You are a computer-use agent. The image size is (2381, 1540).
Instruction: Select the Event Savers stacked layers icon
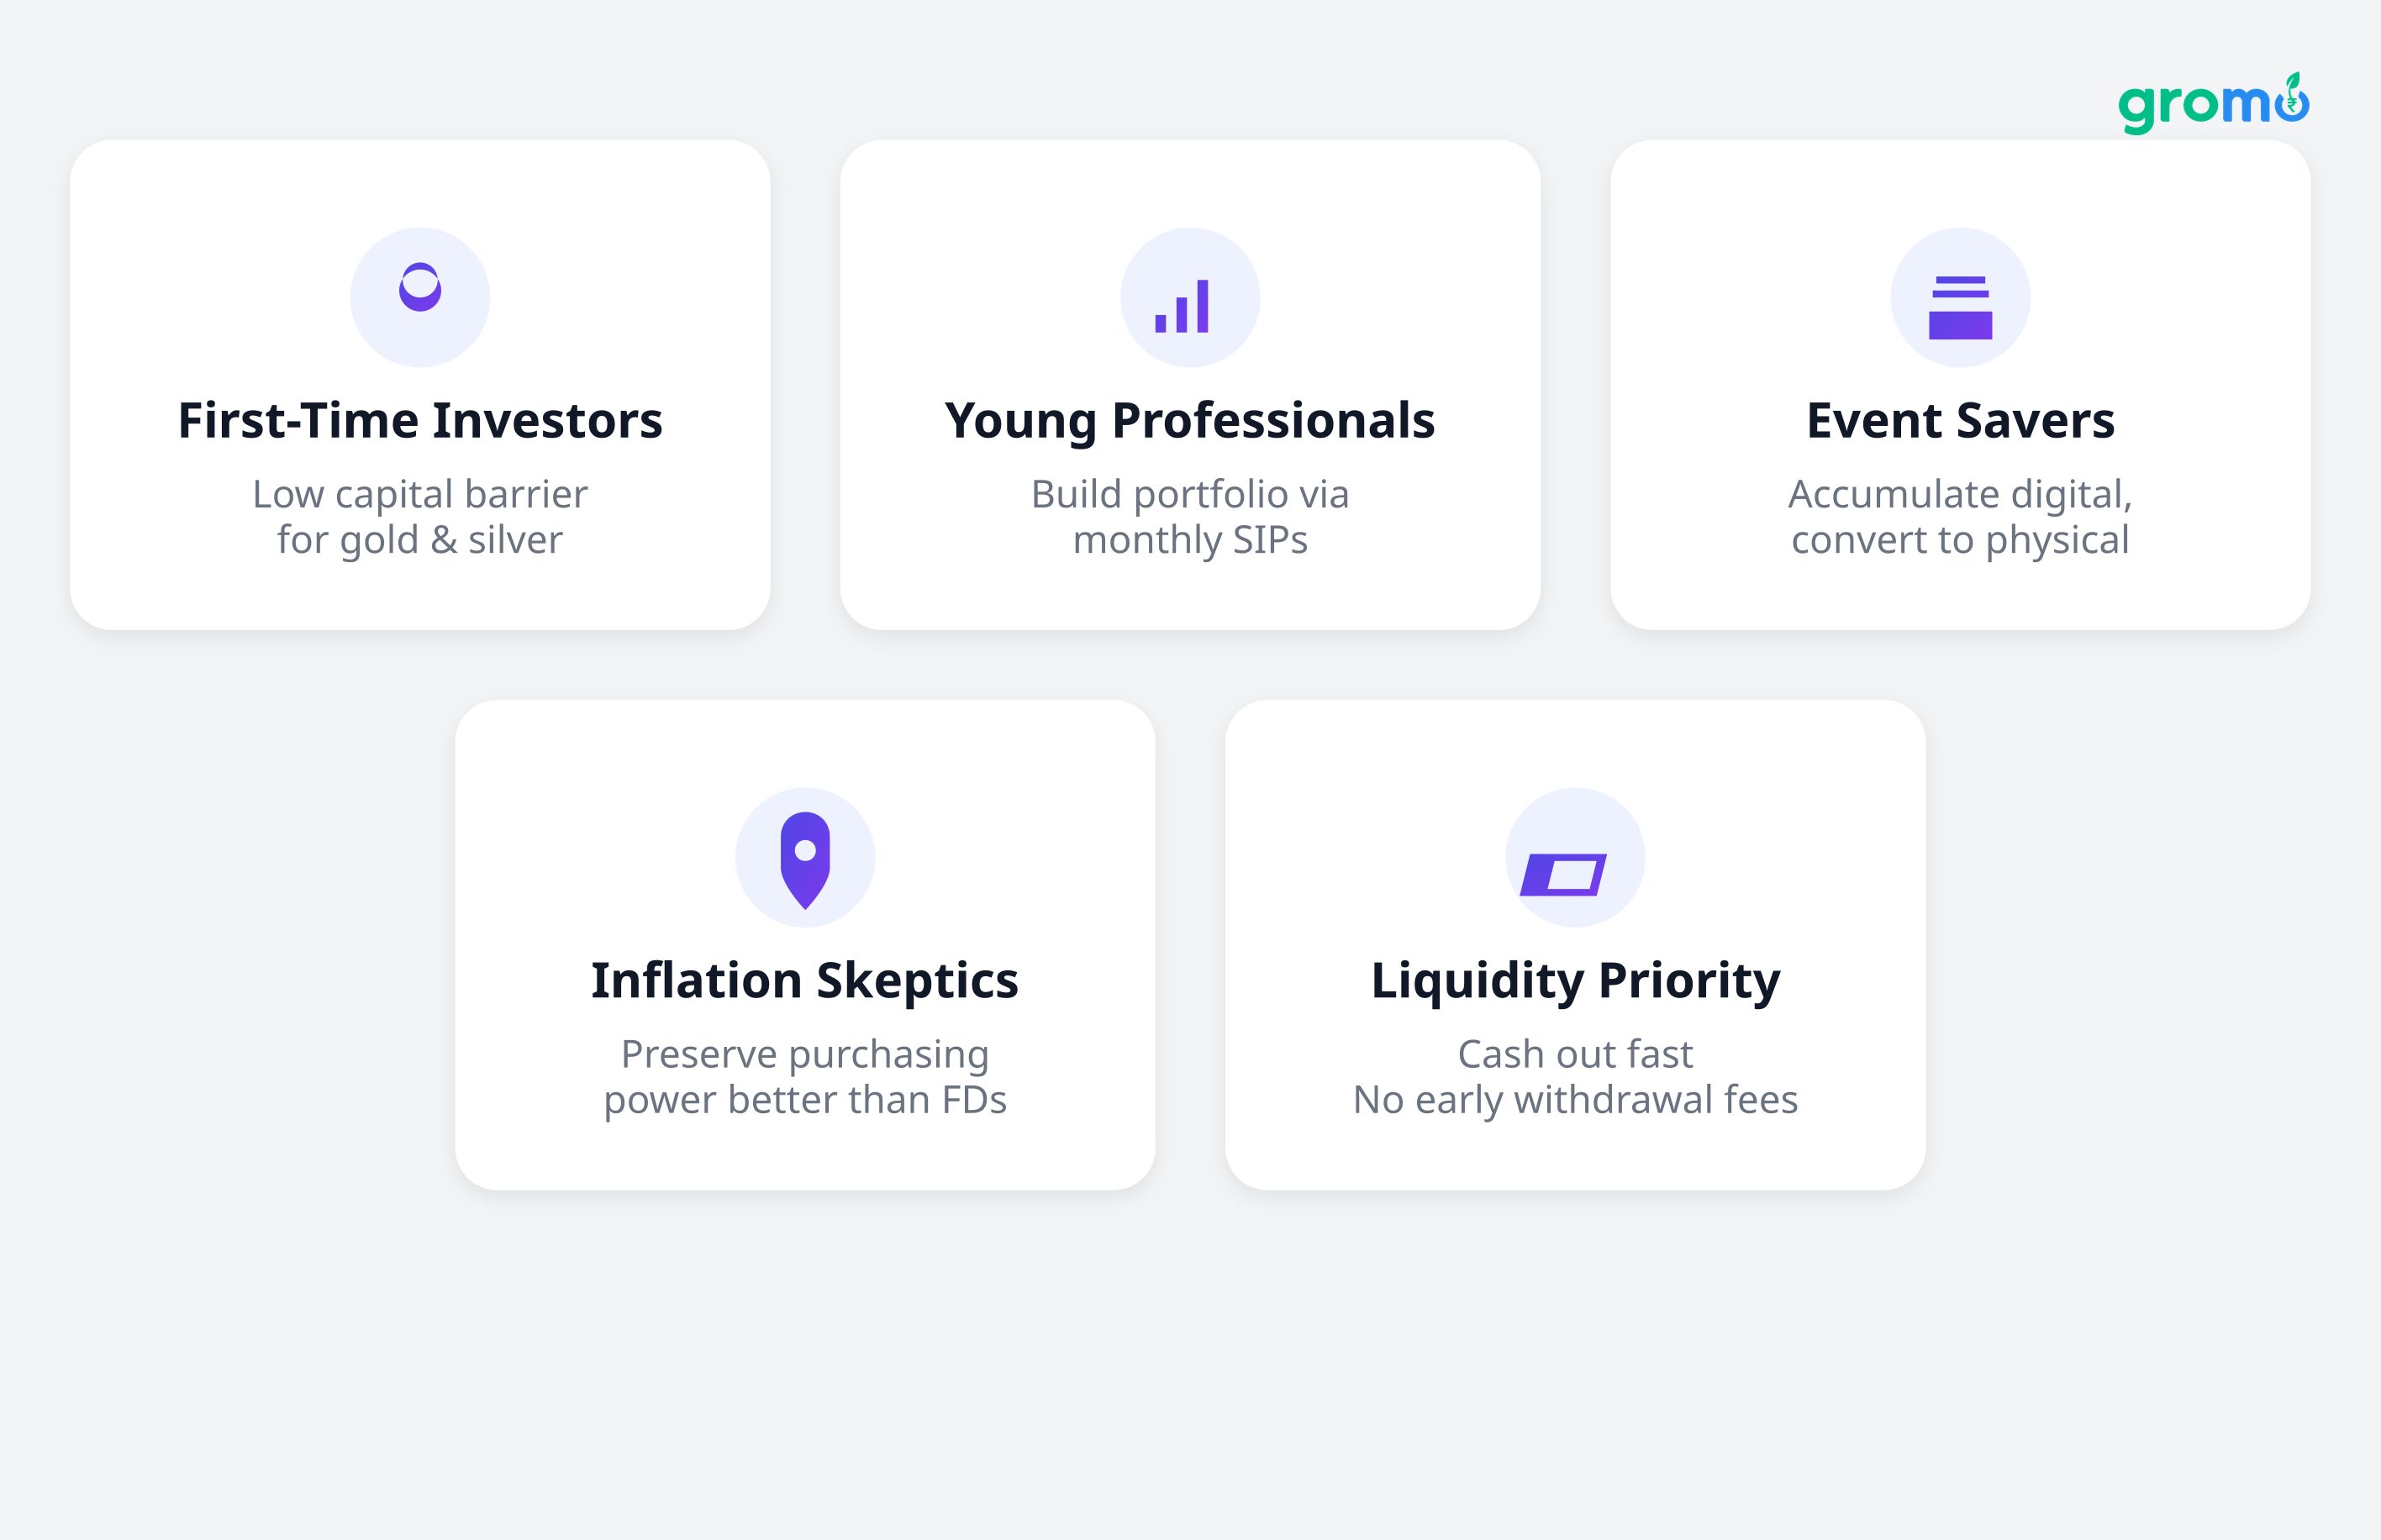click(1960, 307)
